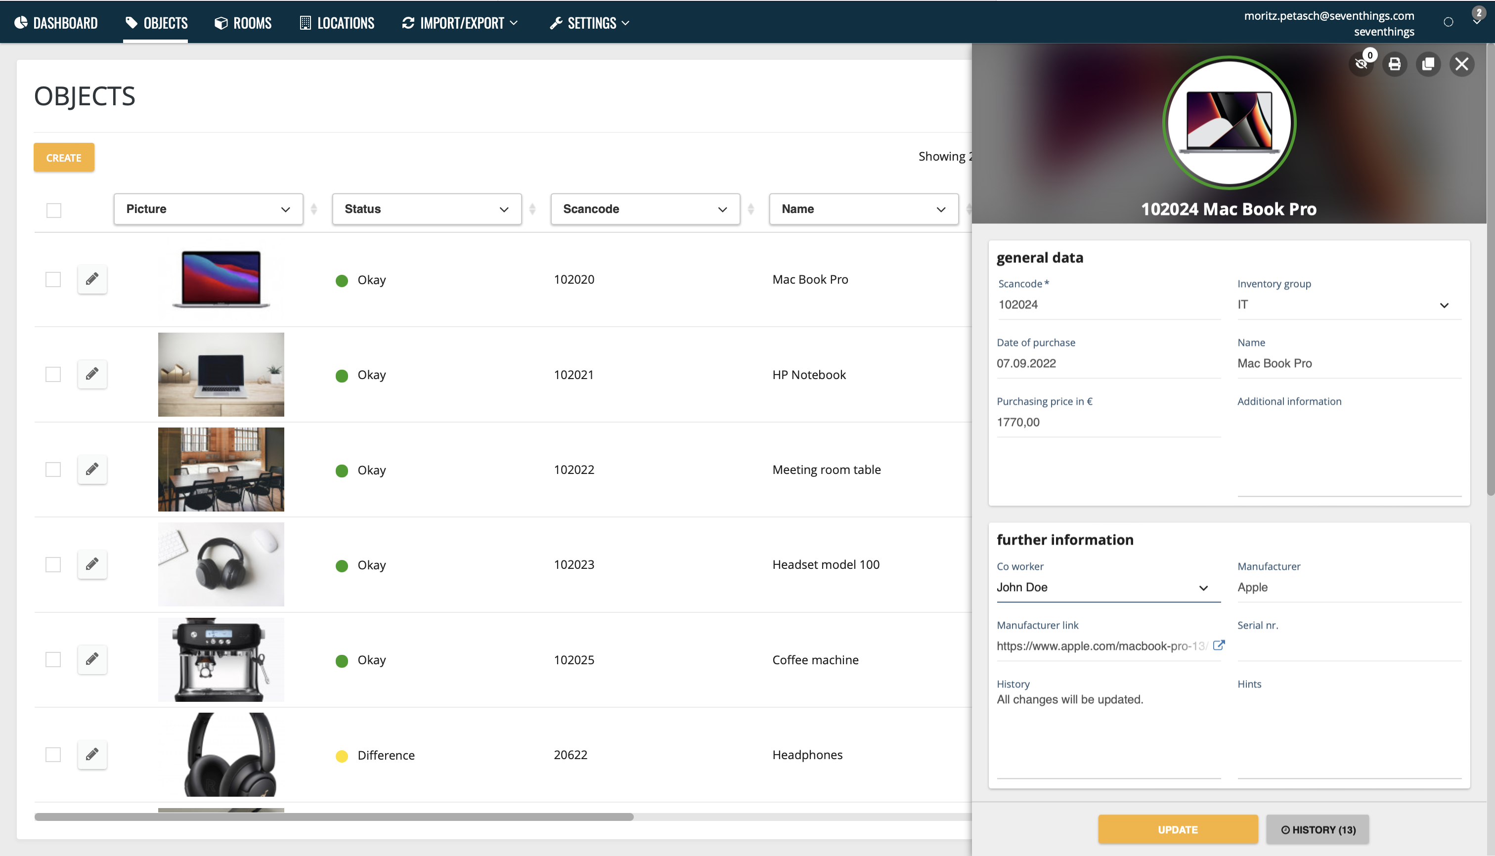Screen dimensions: 1495x856
Task: Click the horizontal table scrollbar
Action: (x=334, y=816)
